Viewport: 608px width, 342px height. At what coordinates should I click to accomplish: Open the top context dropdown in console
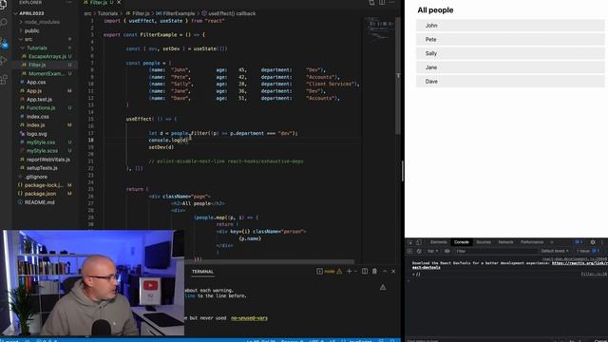[432, 251]
